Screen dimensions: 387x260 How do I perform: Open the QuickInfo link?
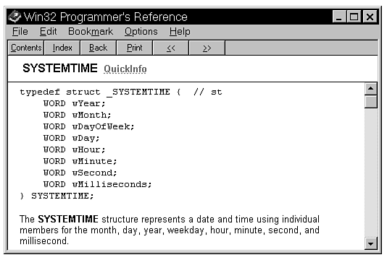[x=125, y=69]
